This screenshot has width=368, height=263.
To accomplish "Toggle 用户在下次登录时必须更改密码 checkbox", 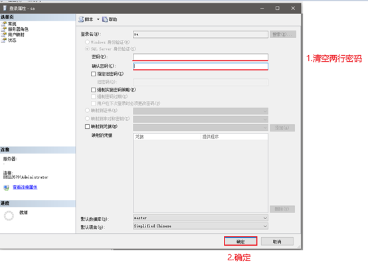I will 94,104.
